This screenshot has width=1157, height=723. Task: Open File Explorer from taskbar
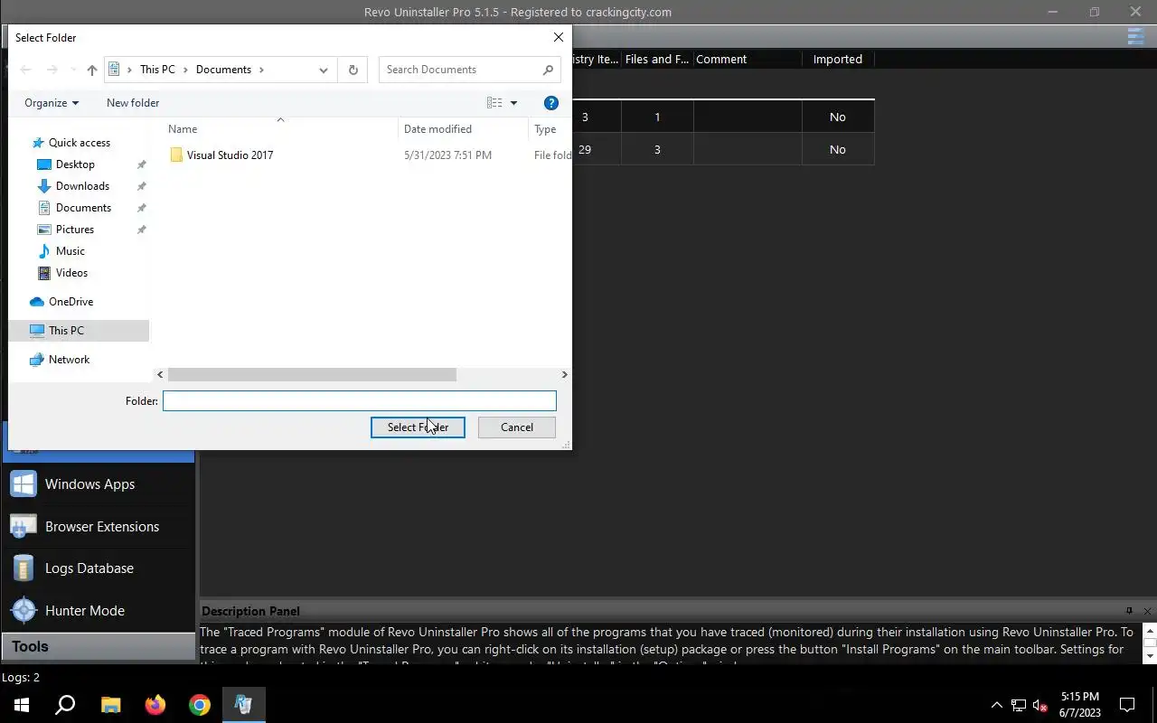110,705
